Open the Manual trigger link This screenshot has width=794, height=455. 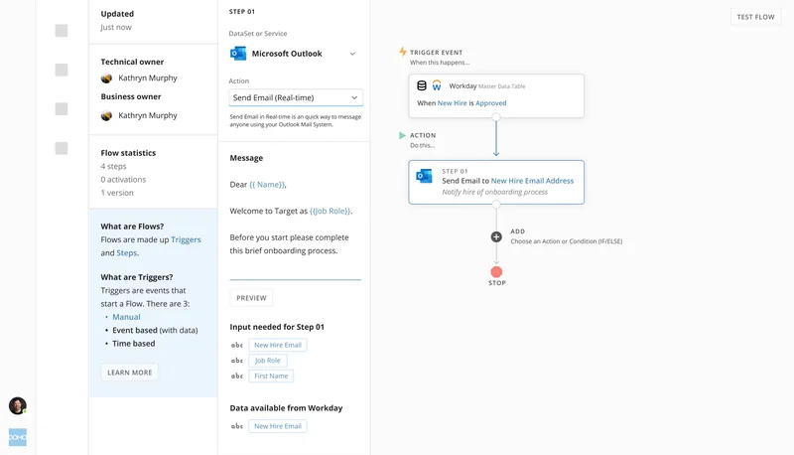pyautogui.click(x=126, y=317)
